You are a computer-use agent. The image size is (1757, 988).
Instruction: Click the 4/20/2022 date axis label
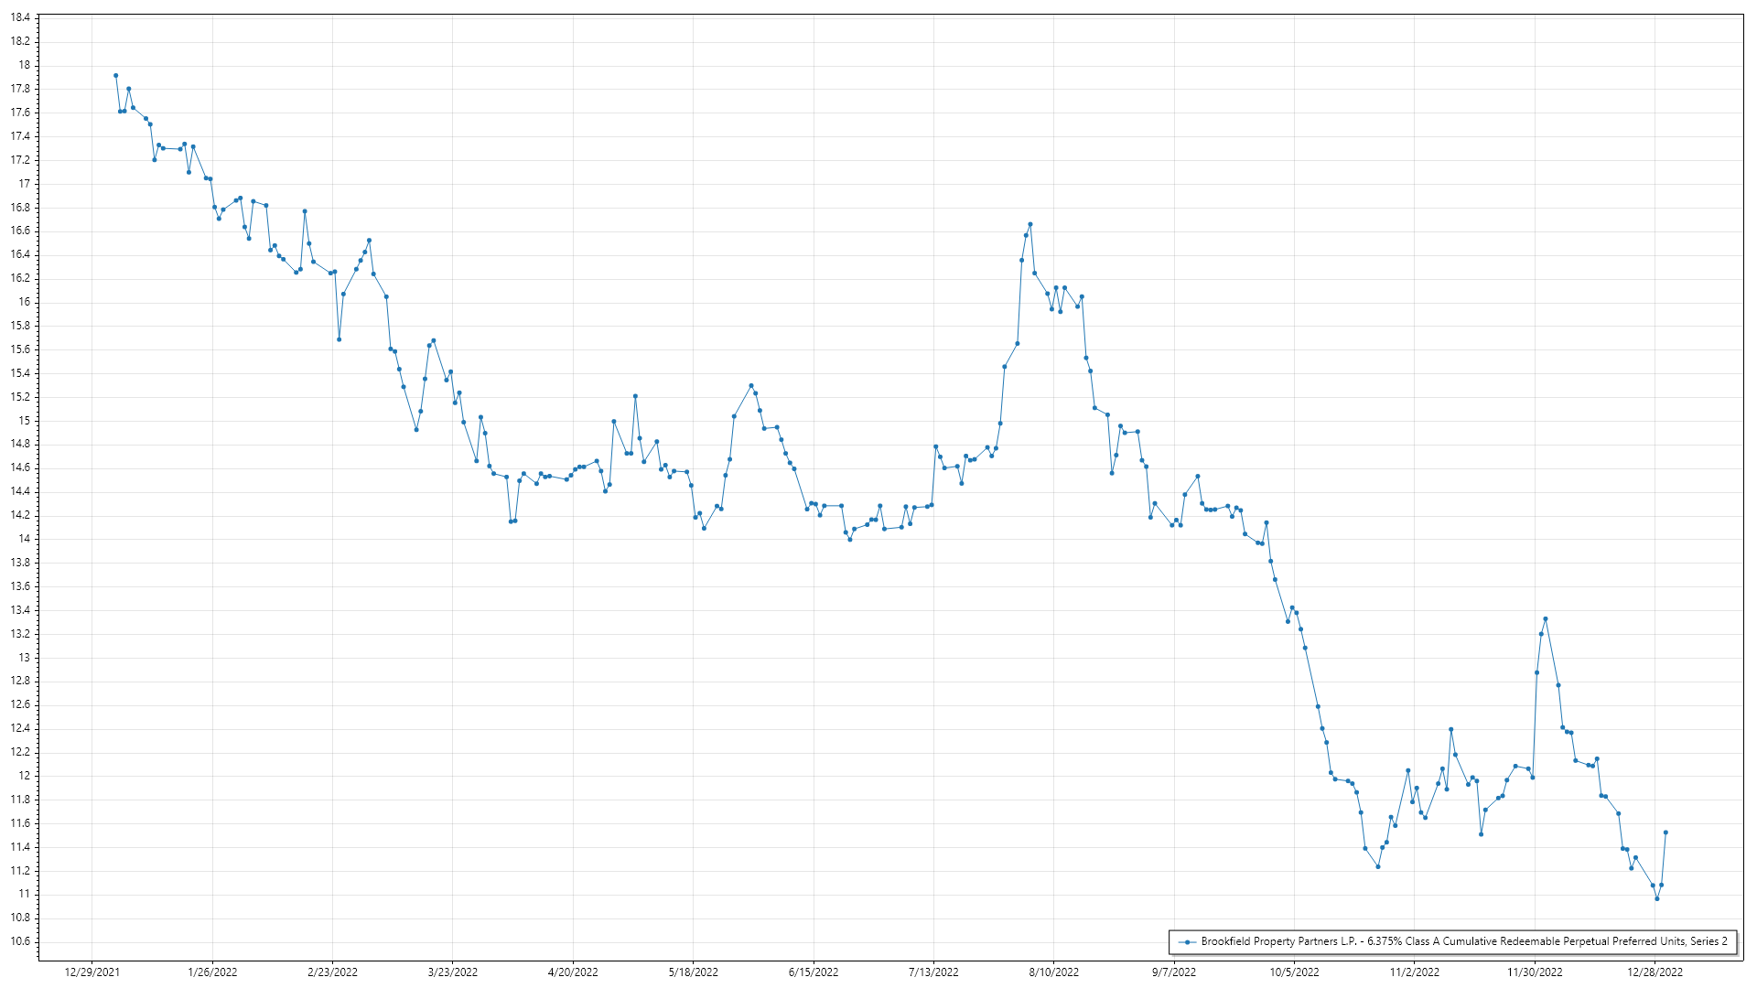(x=573, y=972)
